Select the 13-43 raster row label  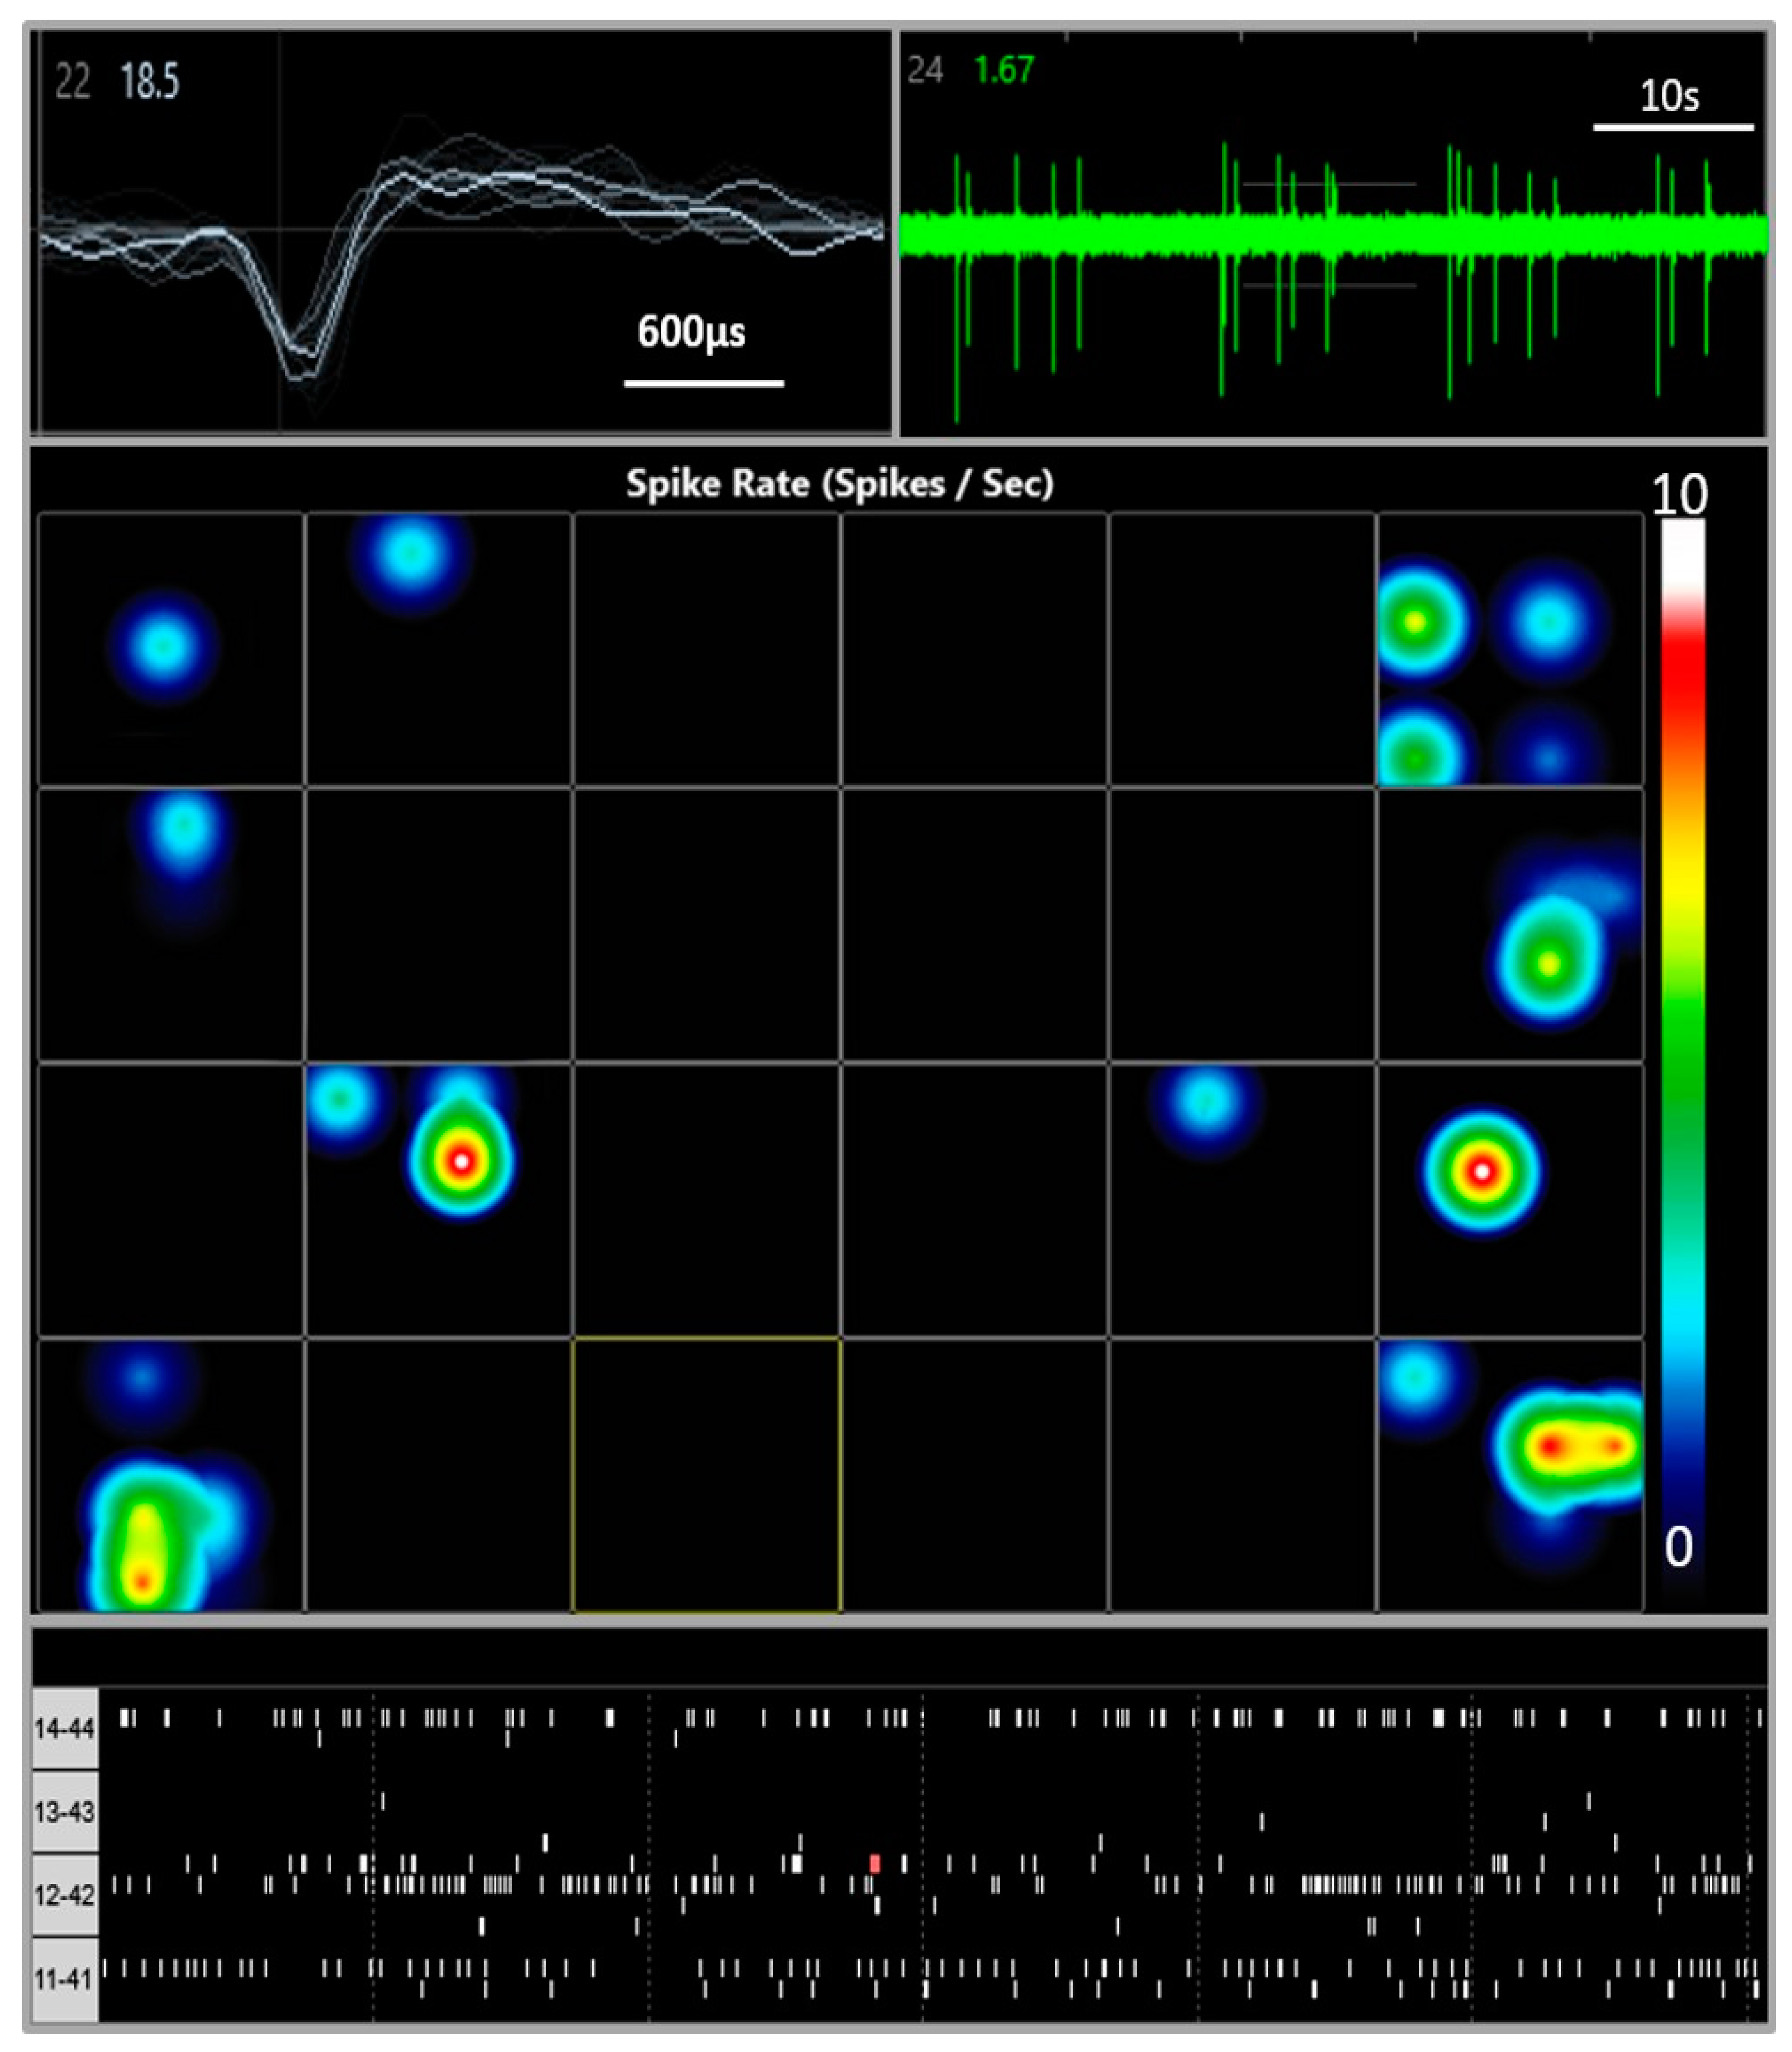64,1811
